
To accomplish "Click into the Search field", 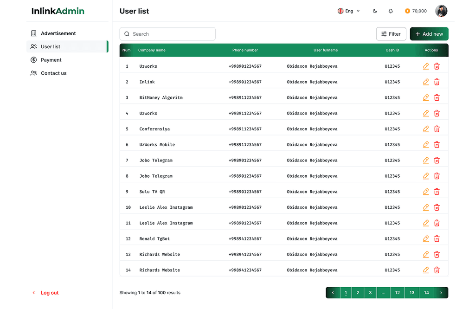I will pyautogui.click(x=172, y=34).
